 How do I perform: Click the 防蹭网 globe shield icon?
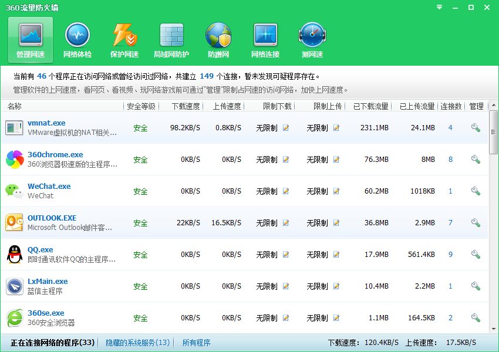coord(218,40)
